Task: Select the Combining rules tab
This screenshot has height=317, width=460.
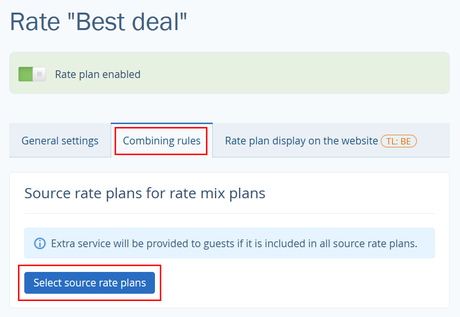Action: point(162,141)
